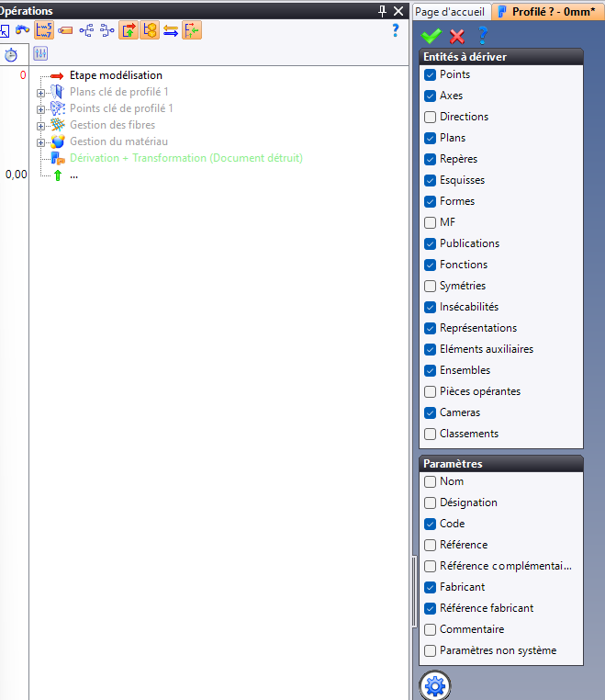
Task: Click the opposing yellow and blue arrows icon
Action: (x=171, y=30)
